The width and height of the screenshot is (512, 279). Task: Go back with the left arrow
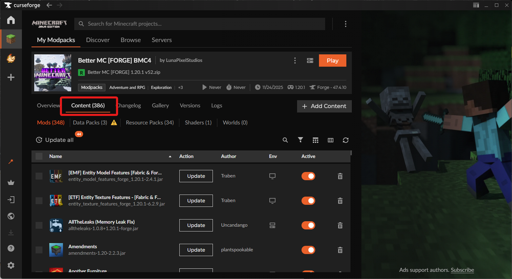pyautogui.click(x=49, y=5)
